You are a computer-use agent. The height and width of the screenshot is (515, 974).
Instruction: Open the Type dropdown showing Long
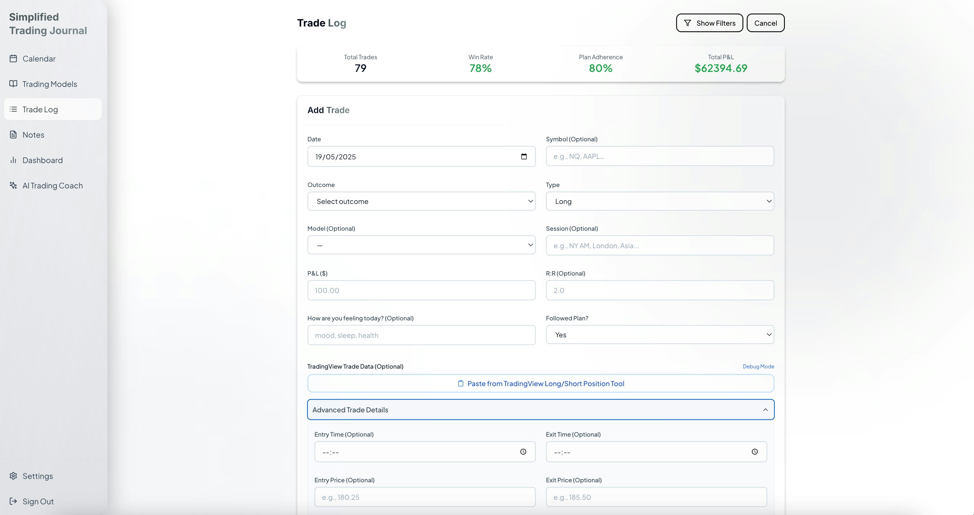point(659,201)
